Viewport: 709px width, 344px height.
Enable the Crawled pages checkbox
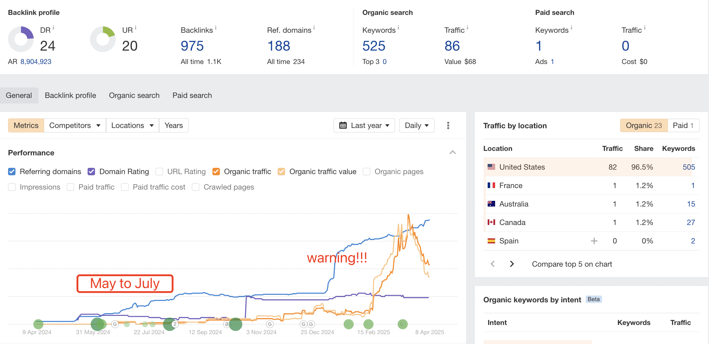(196, 187)
